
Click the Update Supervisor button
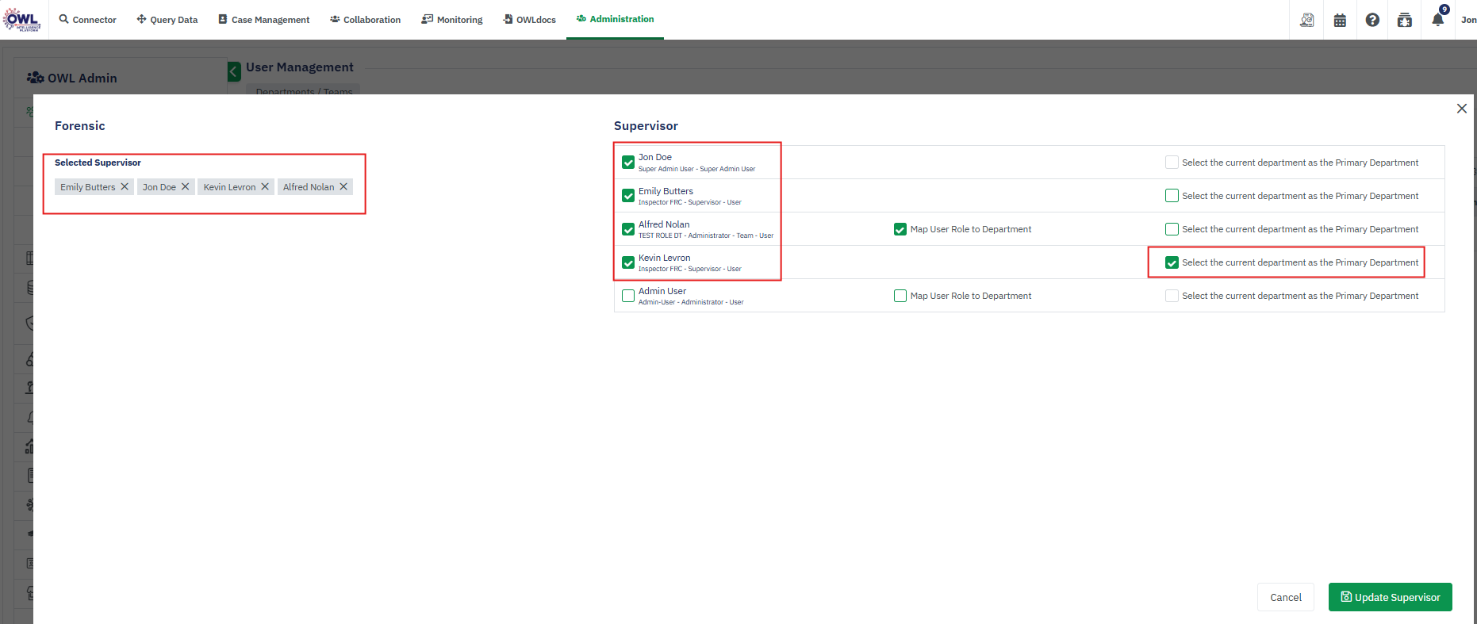click(1390, 597)
